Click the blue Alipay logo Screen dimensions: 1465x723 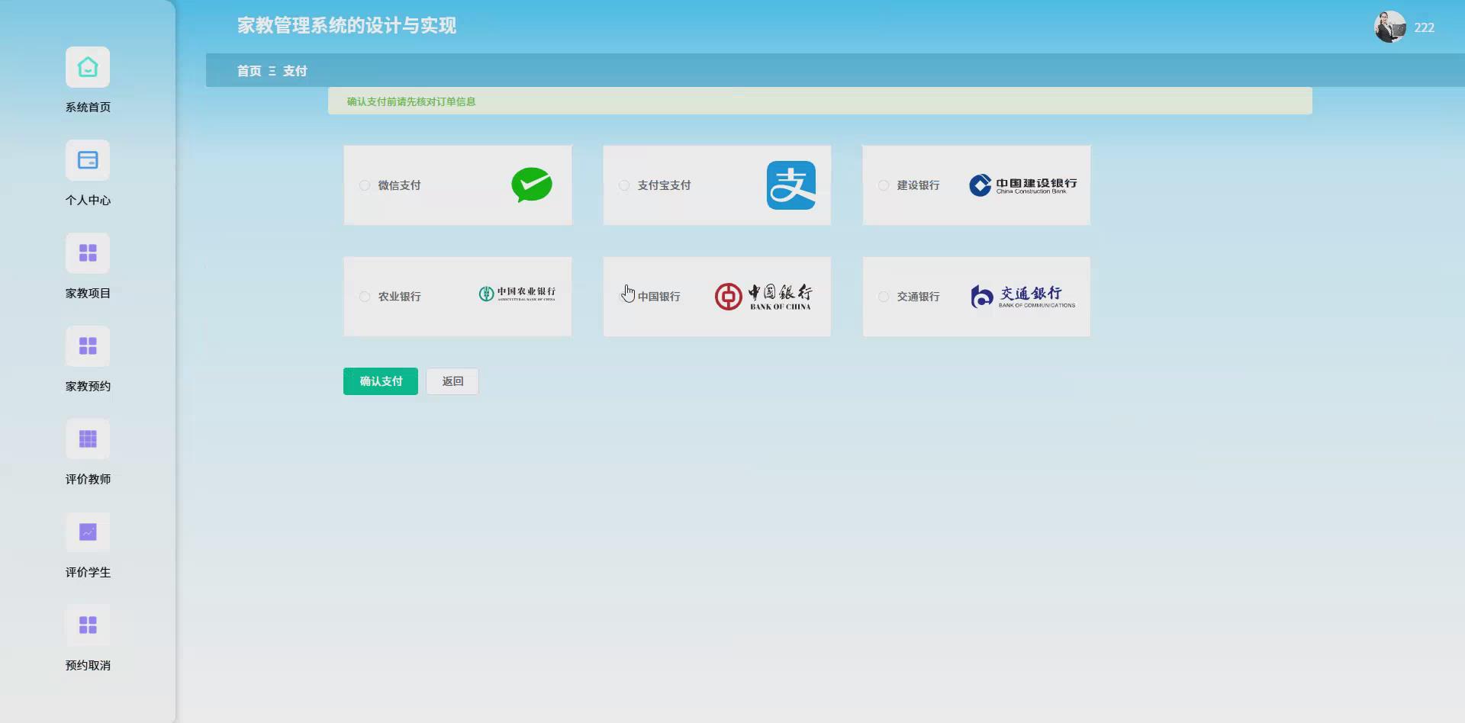coord(792,185)
